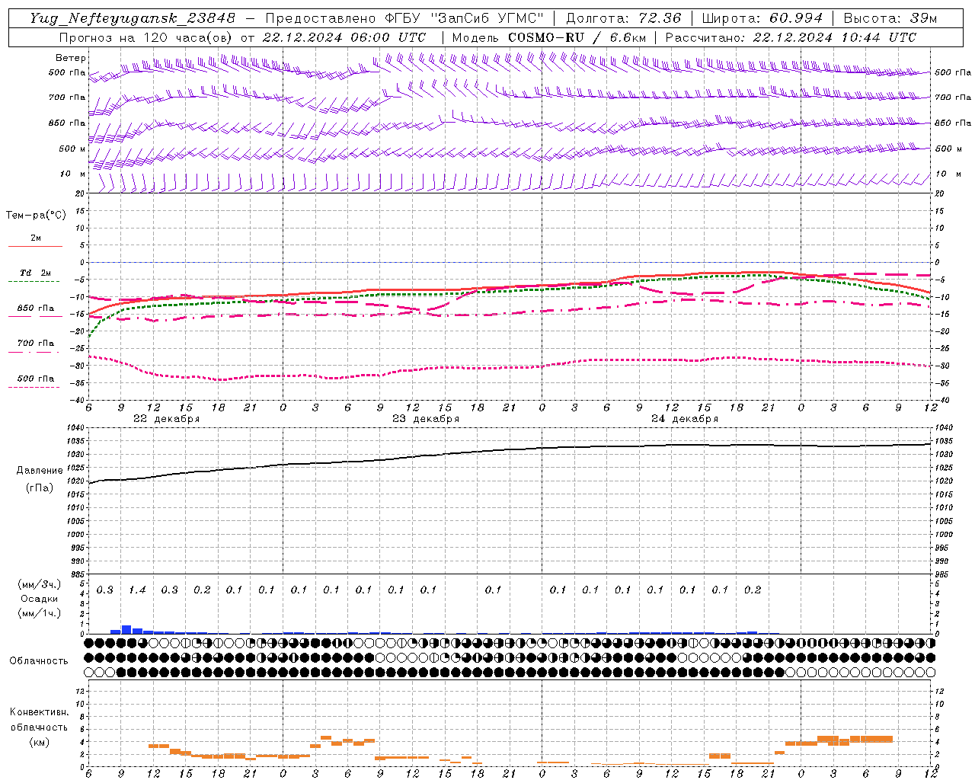Click the 'Давление' pressure panel label

[x=40, y=471]
